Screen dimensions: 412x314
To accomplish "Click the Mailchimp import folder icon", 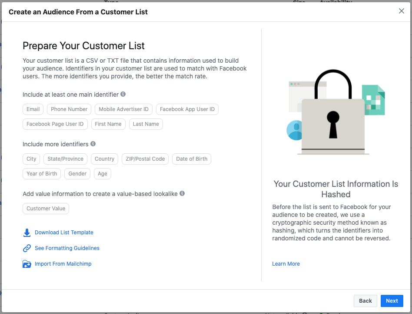I will 27,264.
